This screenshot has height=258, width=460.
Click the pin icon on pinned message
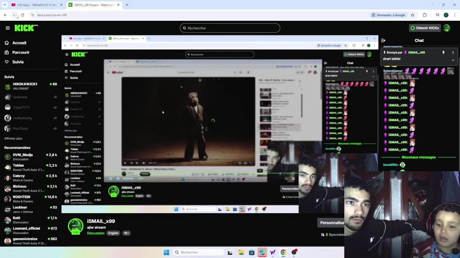443,52
